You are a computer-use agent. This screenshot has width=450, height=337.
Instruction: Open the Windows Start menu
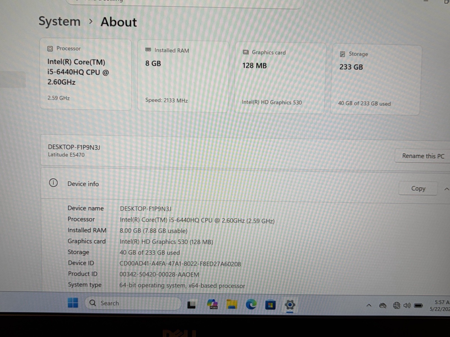(x=73, y=303)
